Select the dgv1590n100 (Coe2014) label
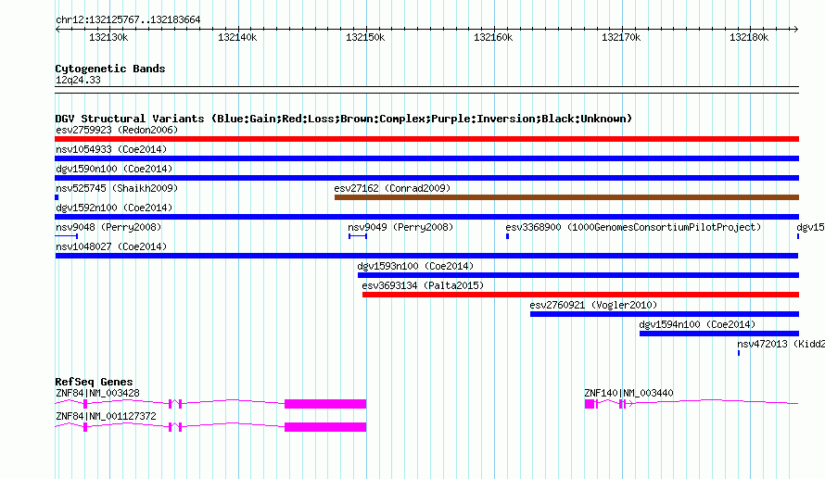This screenshot has height=479, width=825. pyautogui.click(x=114, y=169)
